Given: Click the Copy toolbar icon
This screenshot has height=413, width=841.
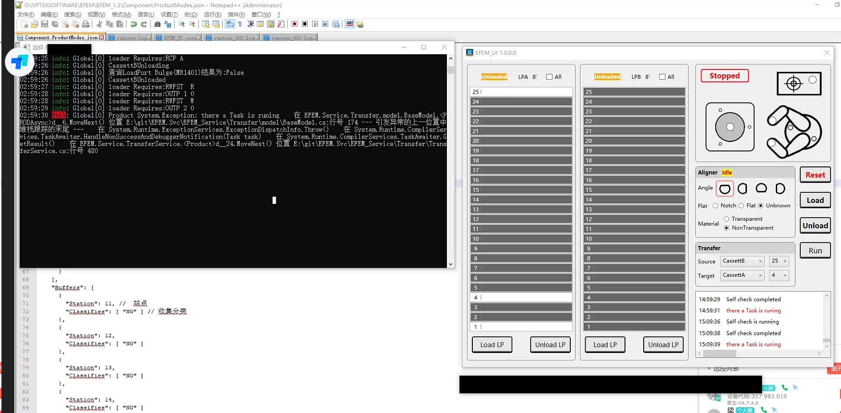Looking at the screenshot, I should [x=109, y=24].
